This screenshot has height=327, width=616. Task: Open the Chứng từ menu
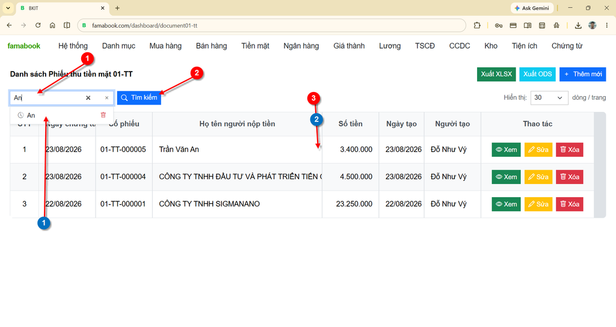pos(567,46)
